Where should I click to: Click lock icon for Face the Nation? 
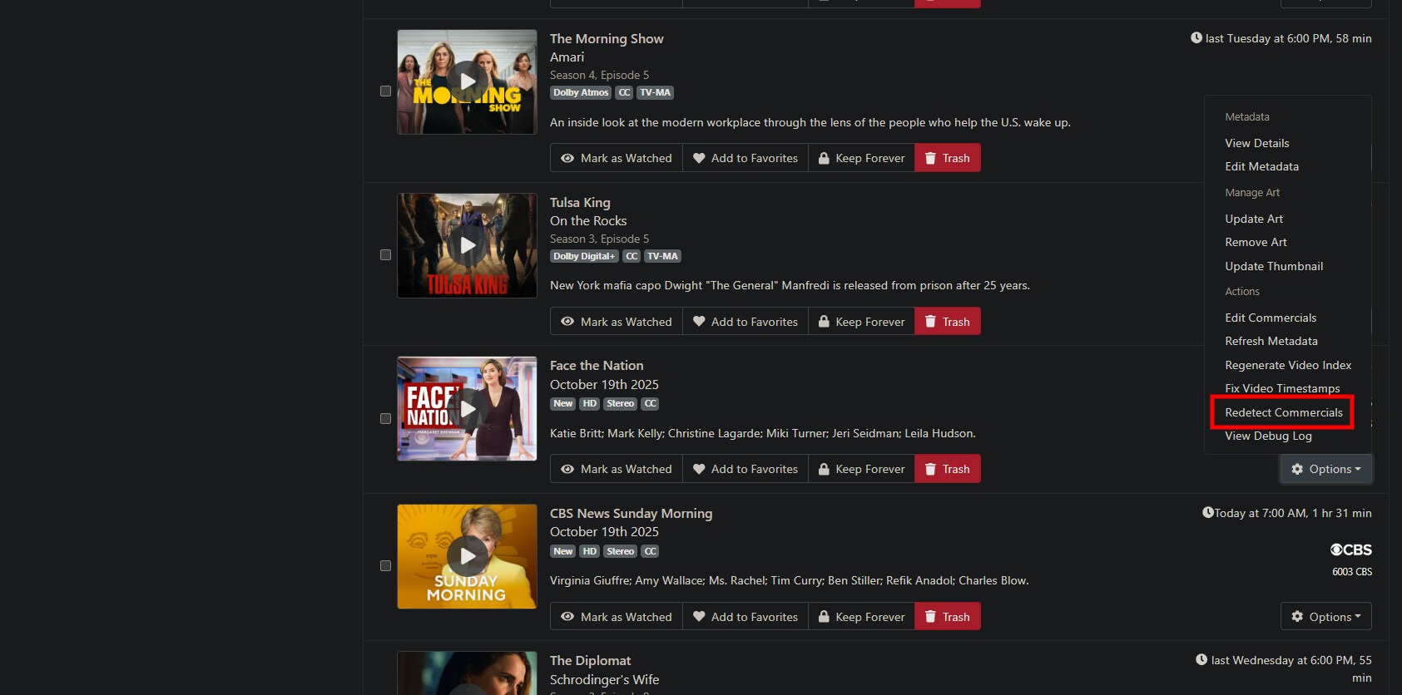[x=824, y=469]
